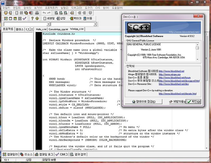Open the CVS menu

[x=98, y=8]
